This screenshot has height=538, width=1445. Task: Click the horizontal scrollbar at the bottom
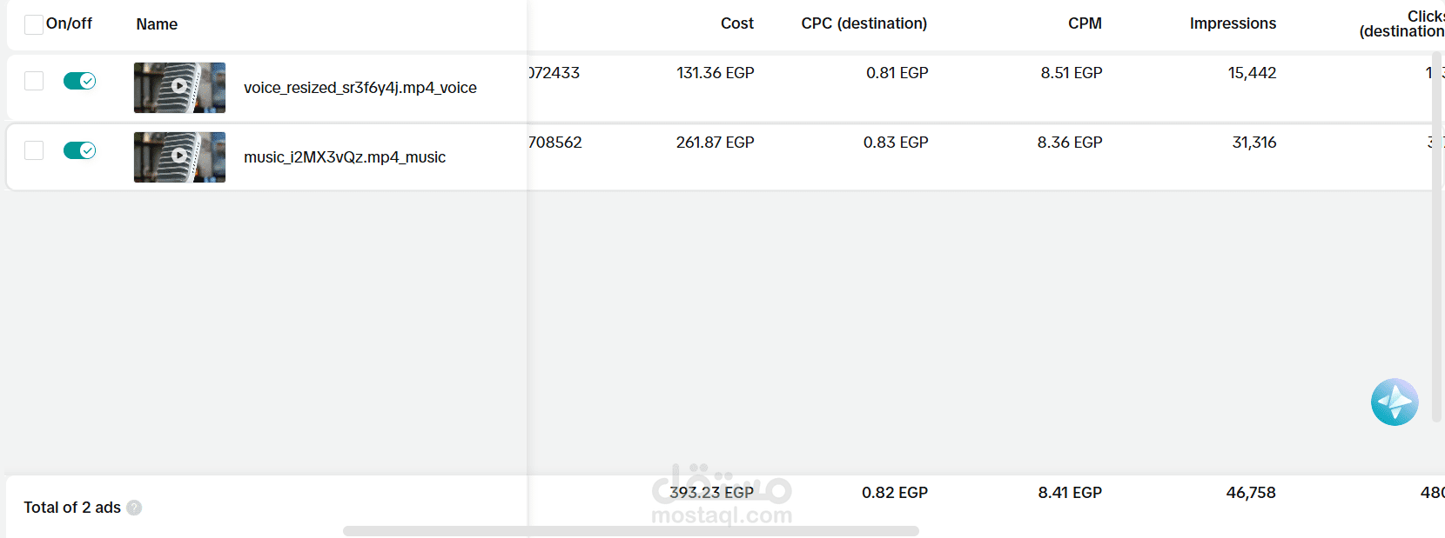point(630,531)
